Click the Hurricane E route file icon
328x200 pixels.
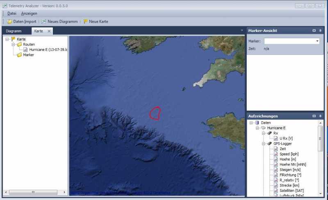pos(25,50)
